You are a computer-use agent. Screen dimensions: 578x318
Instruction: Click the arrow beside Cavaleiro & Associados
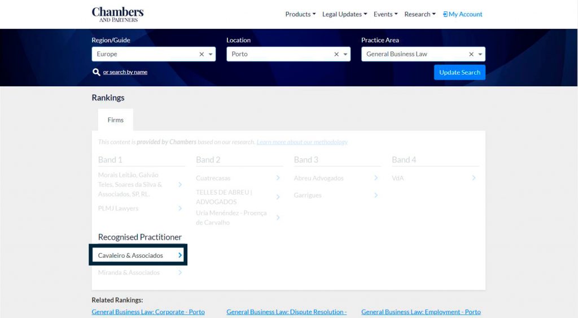[x=180, y=255]
